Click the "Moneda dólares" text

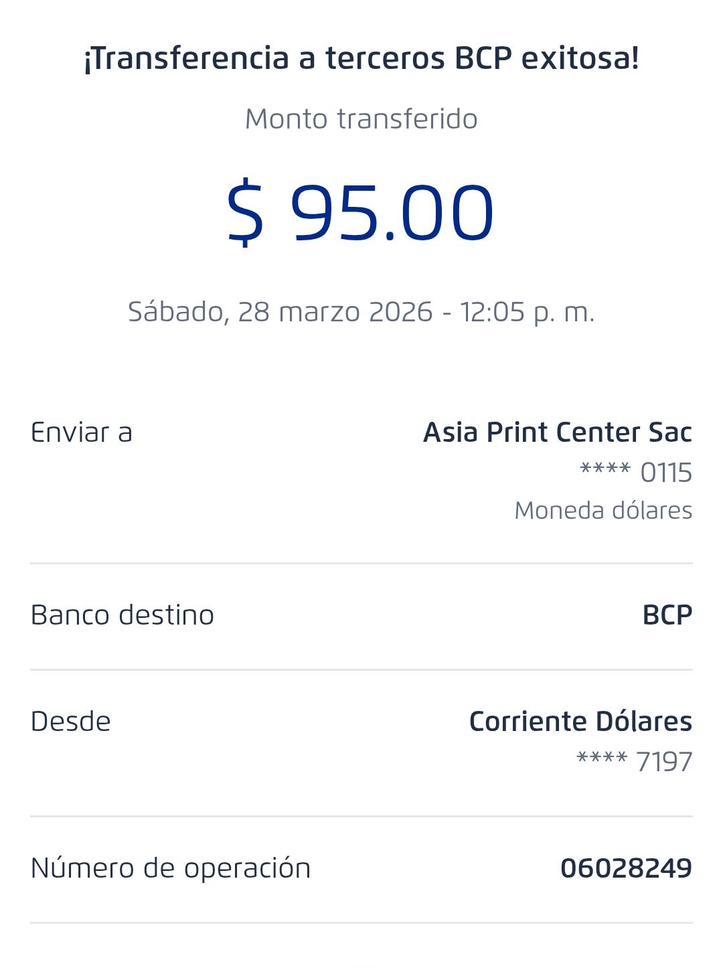(x=603, y=511)
